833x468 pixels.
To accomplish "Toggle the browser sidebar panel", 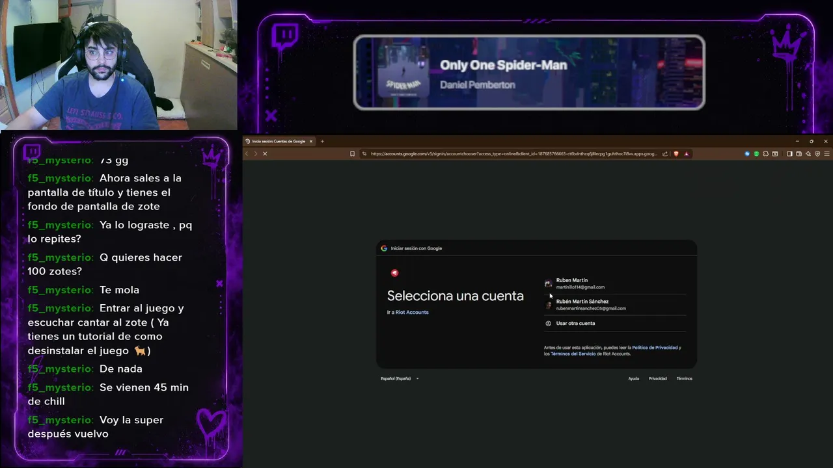I will tap(789, 154).
